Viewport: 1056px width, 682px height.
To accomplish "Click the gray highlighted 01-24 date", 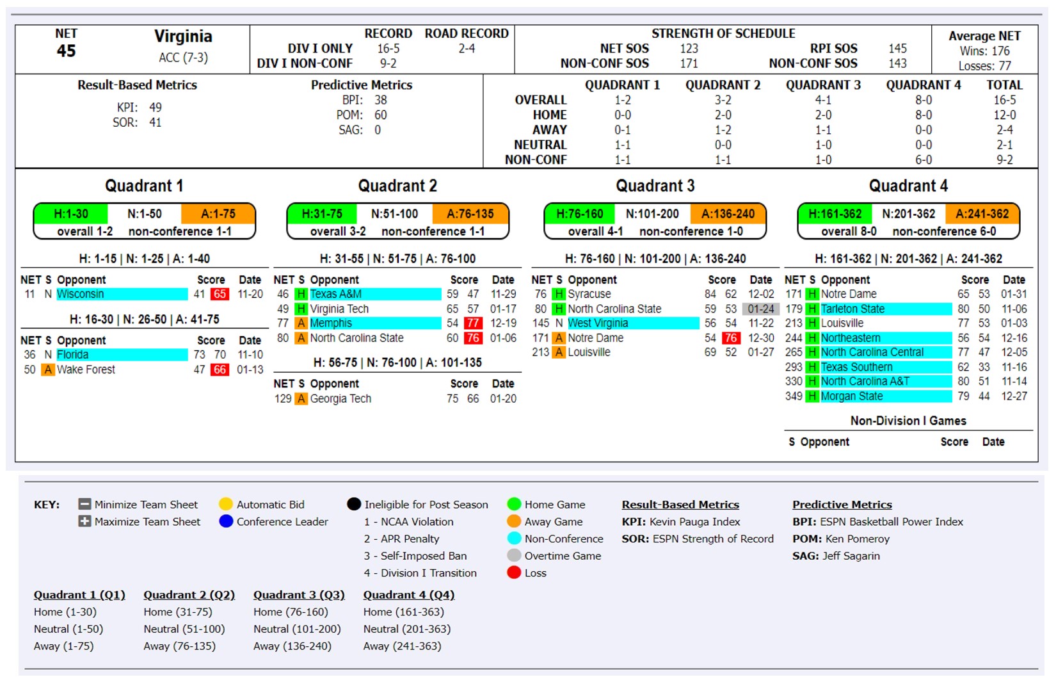I will point(761,309).
